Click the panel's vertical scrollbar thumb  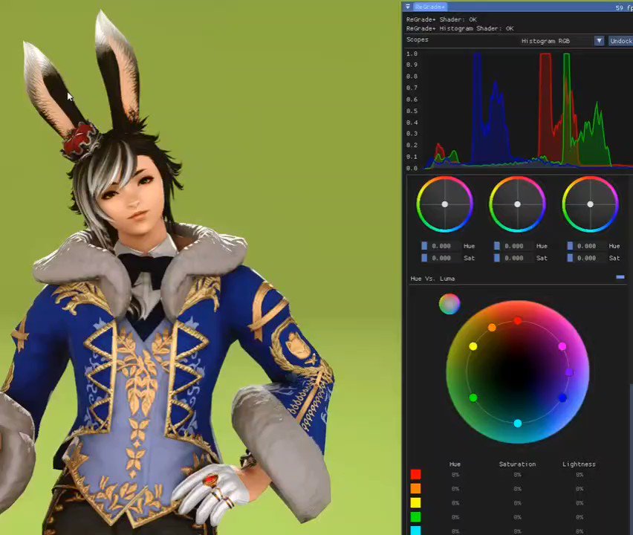pos(631,460)
